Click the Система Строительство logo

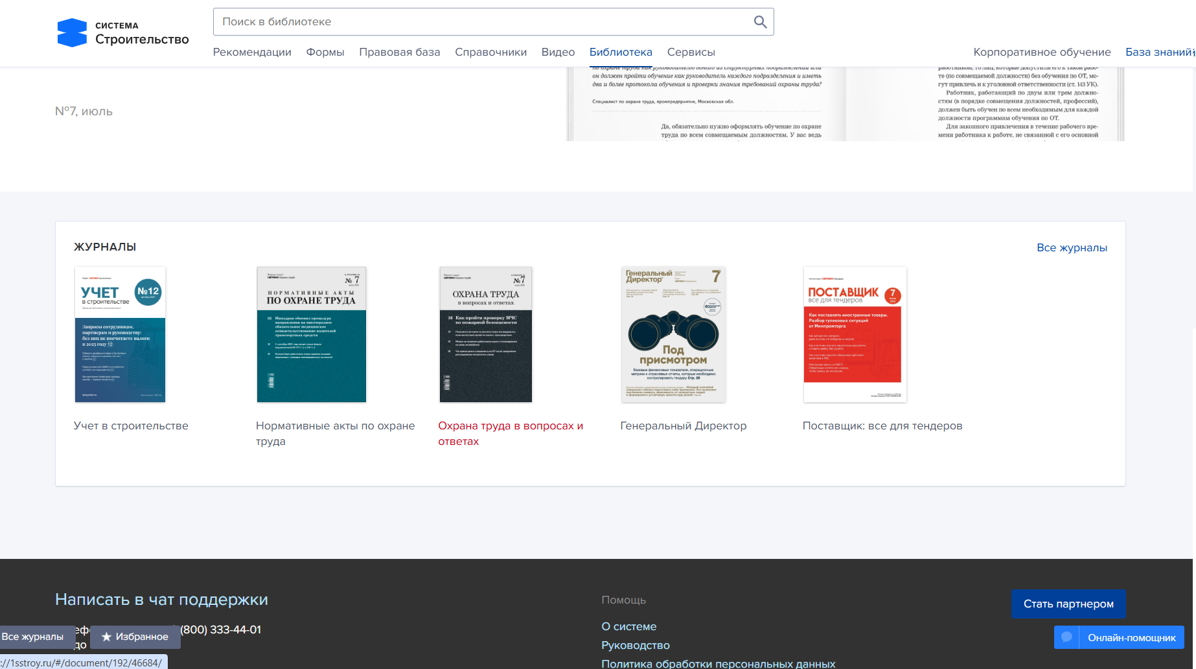click(123, 33)
